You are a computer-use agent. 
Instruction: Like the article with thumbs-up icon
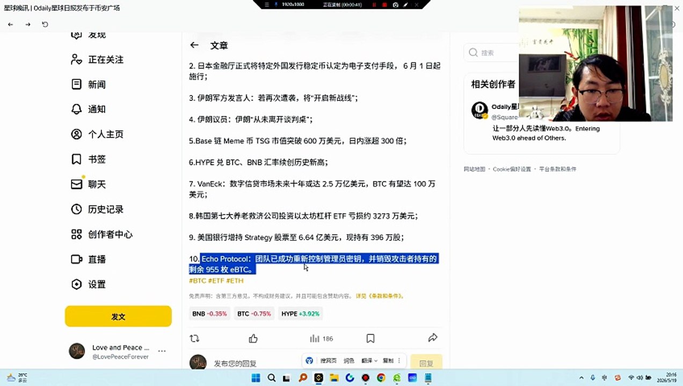[x=253, y=338]
